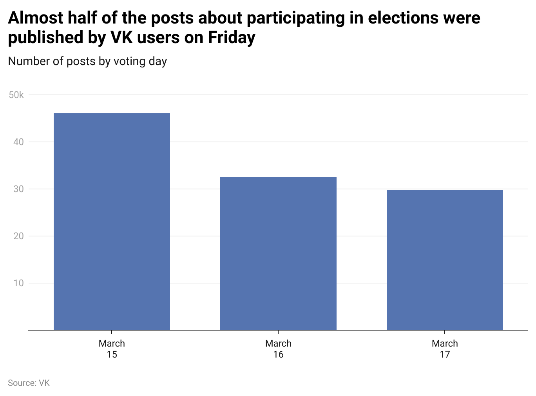Click the tick mark above March 15

point(112,332)
